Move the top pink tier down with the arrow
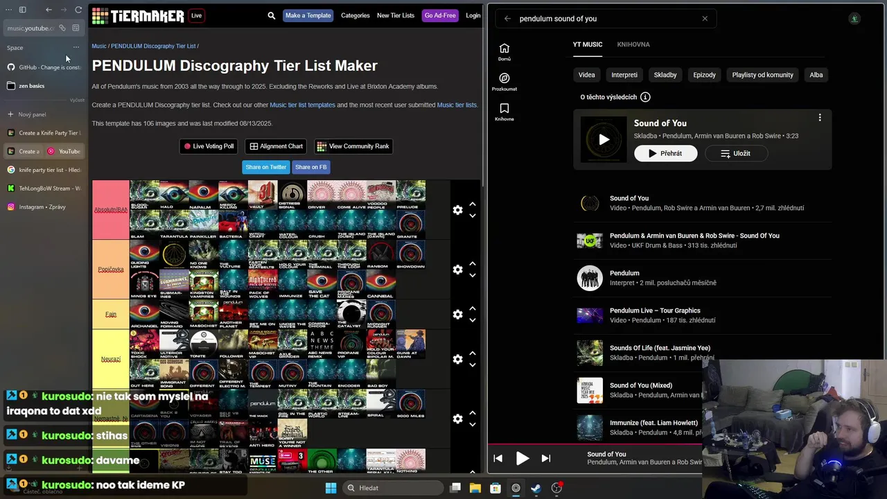Image resolution: width=887 pixels, height=499 pixels. [x=473, y=216]
